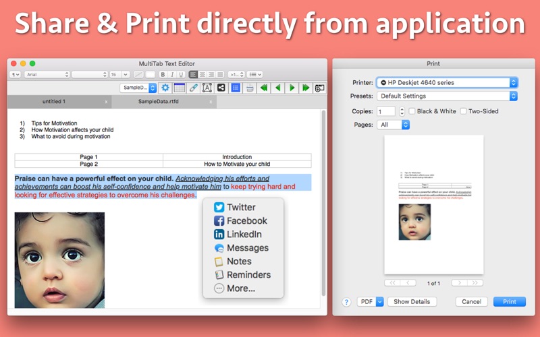Go to next tab with green right arrow
The width and height of the screenshot is (540, 337).
tap(292, 88)
